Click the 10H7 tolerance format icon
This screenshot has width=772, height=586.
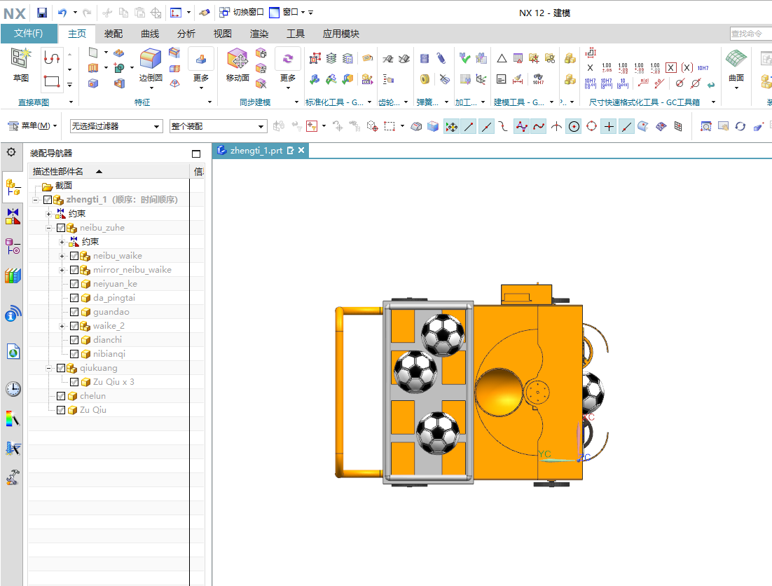coord(703,68)
